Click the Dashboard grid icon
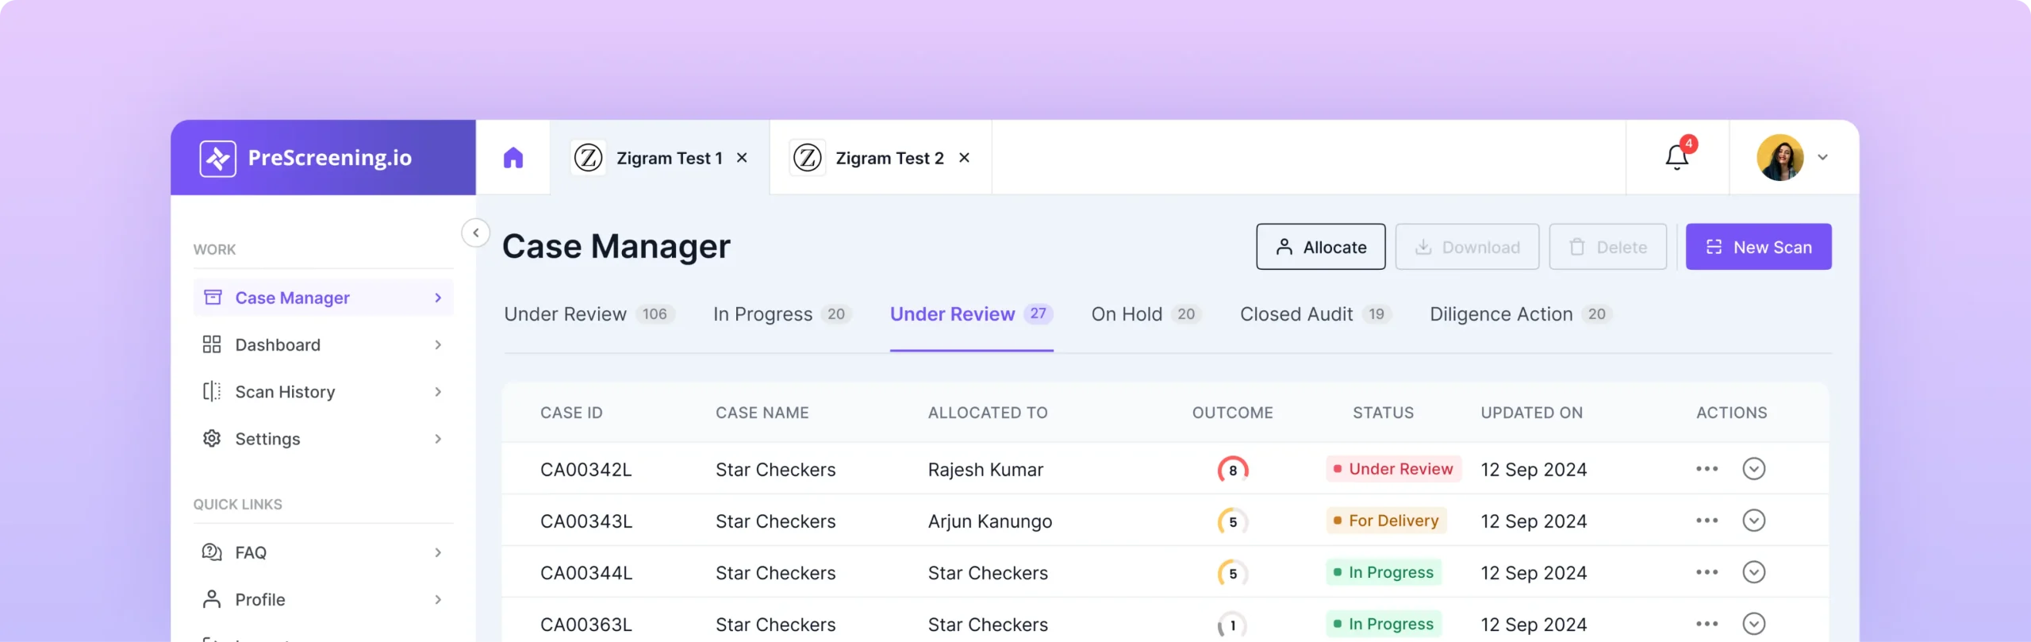2031x642 pixels. tap(212, 344)
